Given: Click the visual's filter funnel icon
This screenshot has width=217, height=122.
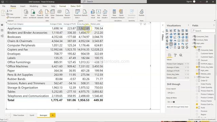Looking at the screenshot, I should point(141,24).
